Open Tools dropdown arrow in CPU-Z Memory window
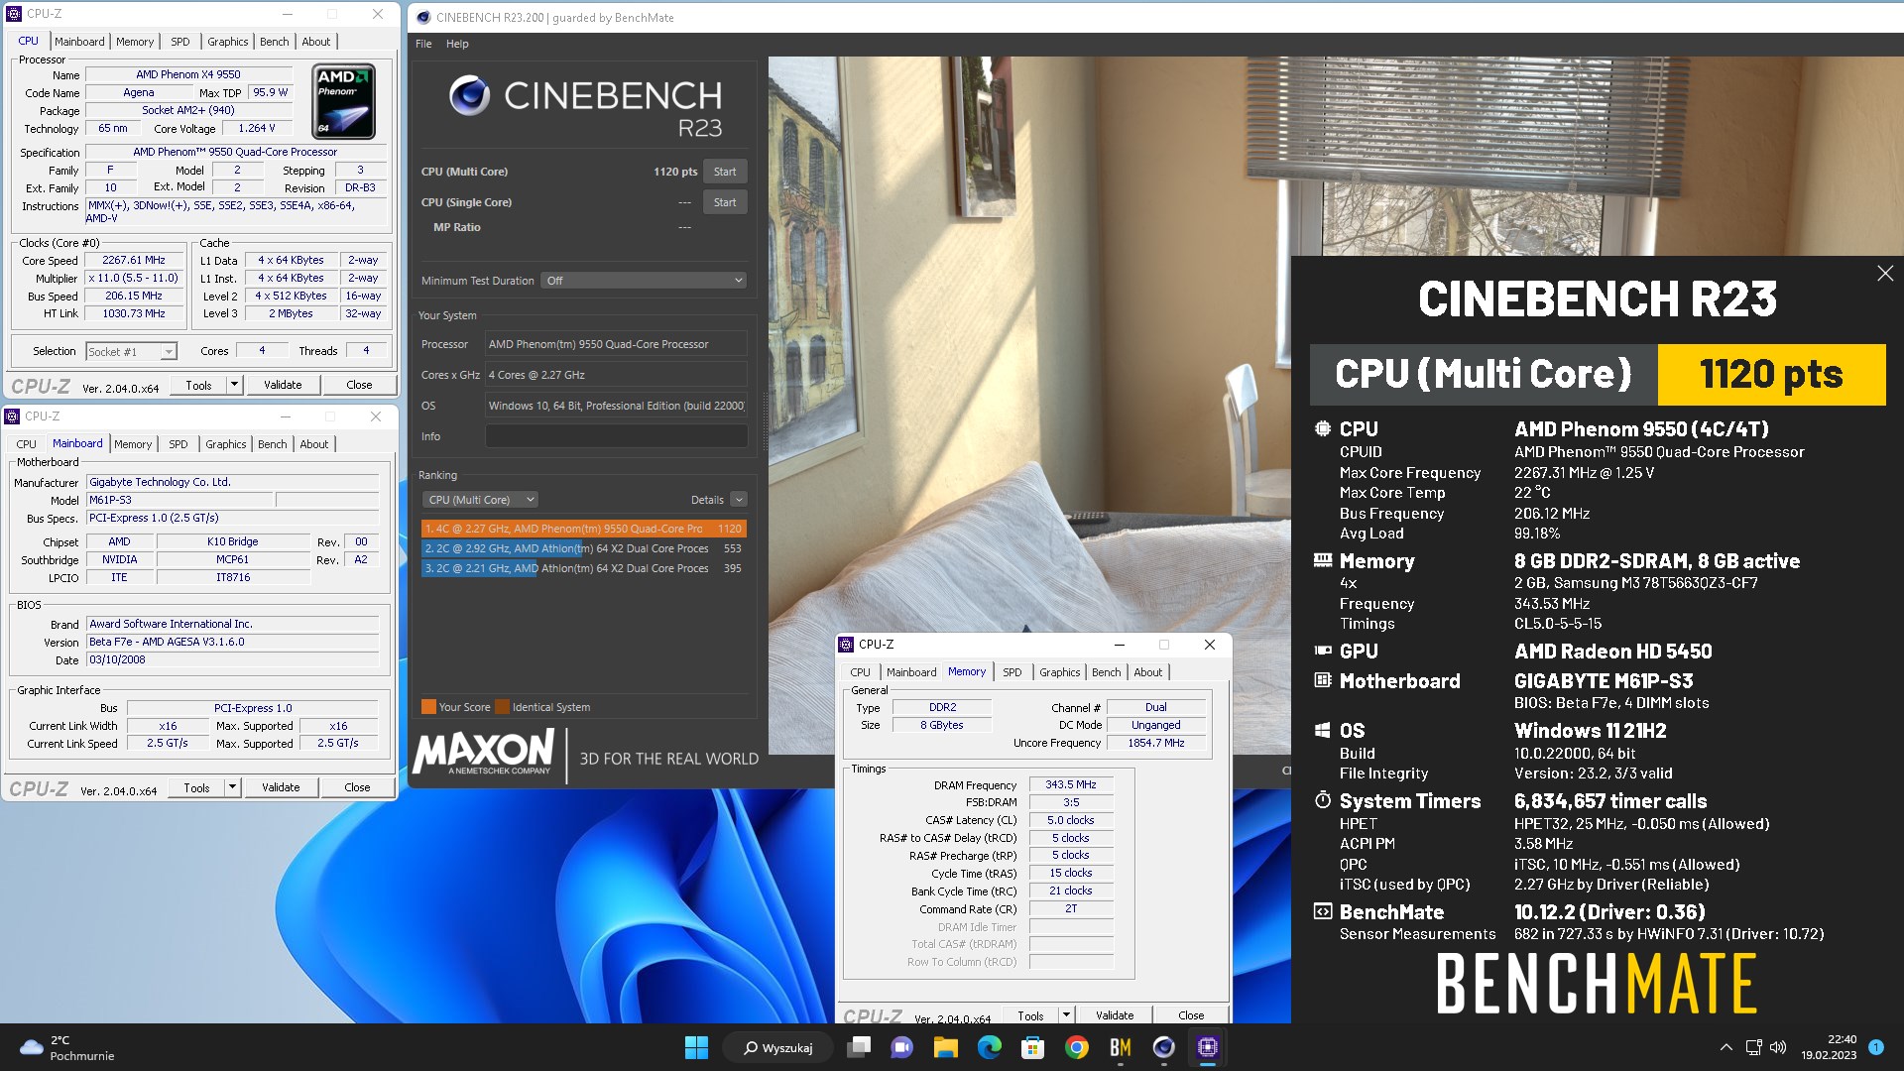This screenshot has height=1071, width=1904. [x=1067, y=1015]
